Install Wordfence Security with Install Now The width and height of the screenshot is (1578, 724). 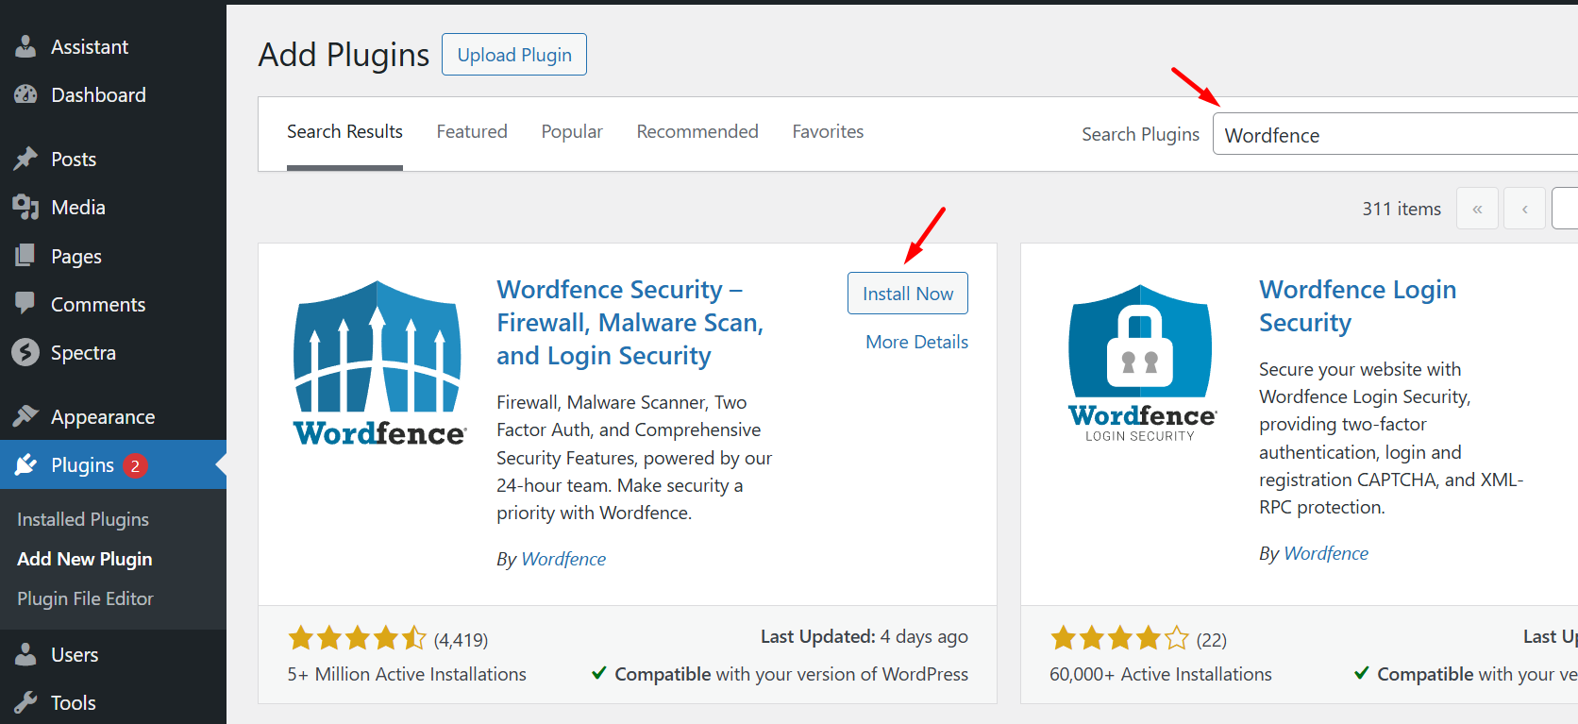click(908, 294)
